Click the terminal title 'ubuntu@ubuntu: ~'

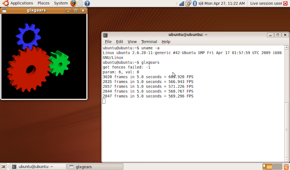point(188,34)
